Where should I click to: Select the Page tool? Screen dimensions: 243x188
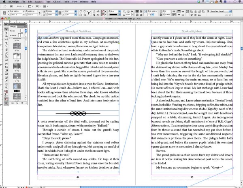pos(6,36)
